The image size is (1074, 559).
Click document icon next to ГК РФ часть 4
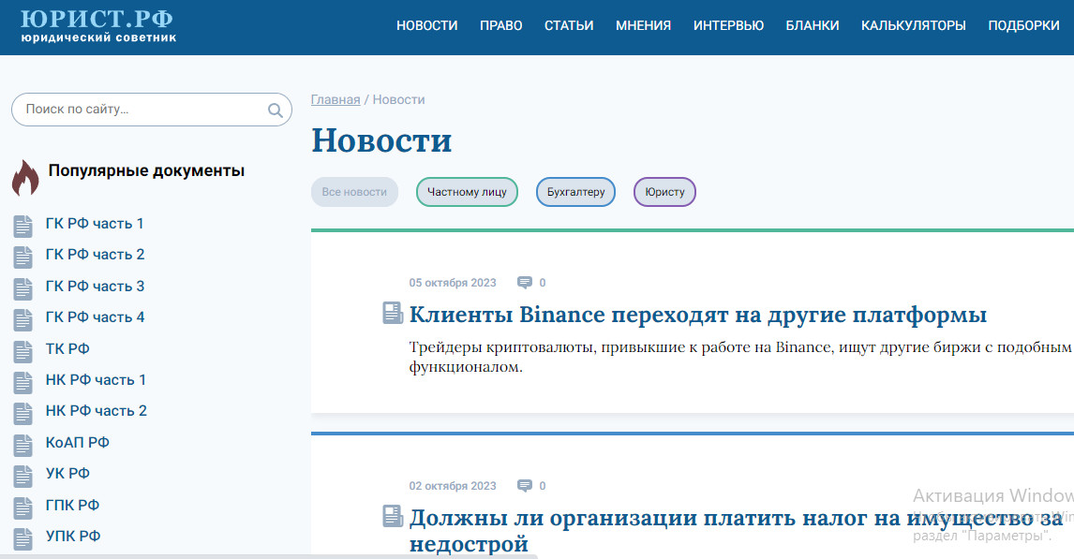[23, 319]
